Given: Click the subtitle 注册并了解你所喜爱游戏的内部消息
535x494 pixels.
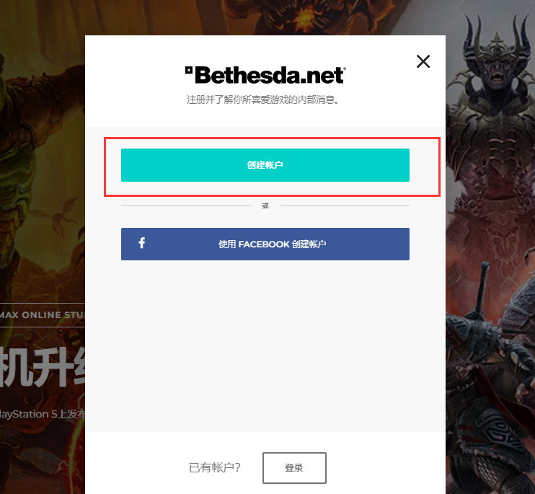Looking at the screenshot, I should (x=262, y=100).
